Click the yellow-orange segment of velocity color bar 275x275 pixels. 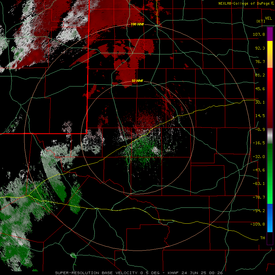click(x=270, y=54)
